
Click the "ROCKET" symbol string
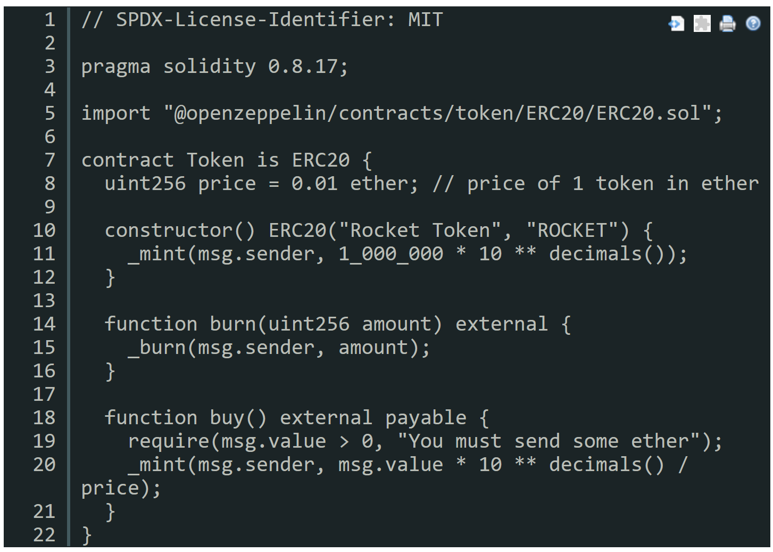click(x=571, y=230)
